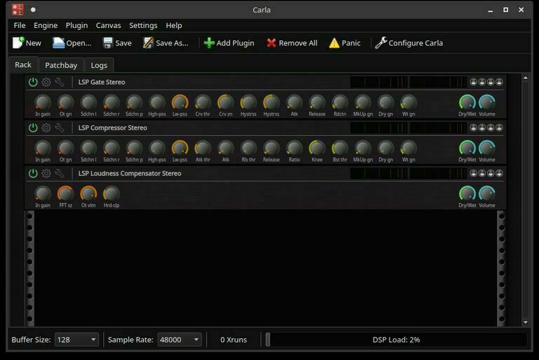Open the wrench editor of LSP Gate Stereo

click(60, 82)
